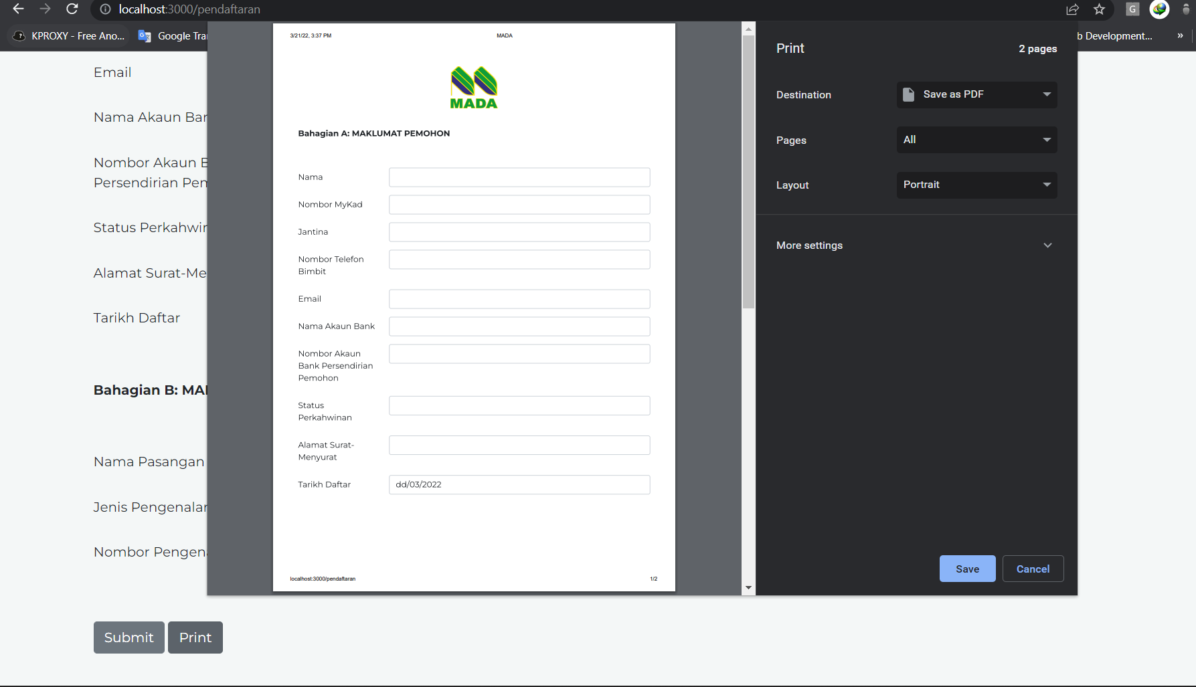Click the Google Translate bookmark icon
This screenshot has width=1196, height=687.
[145, 36]
